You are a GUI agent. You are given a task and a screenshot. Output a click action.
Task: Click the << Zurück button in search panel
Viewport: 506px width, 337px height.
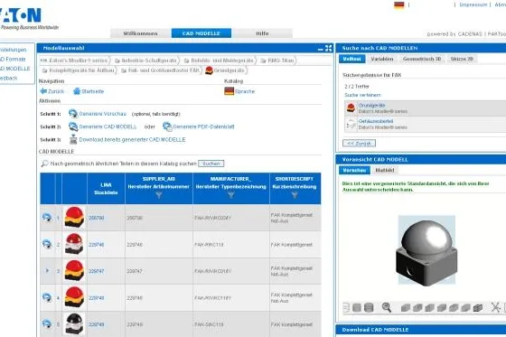click(x=360, y=143)
